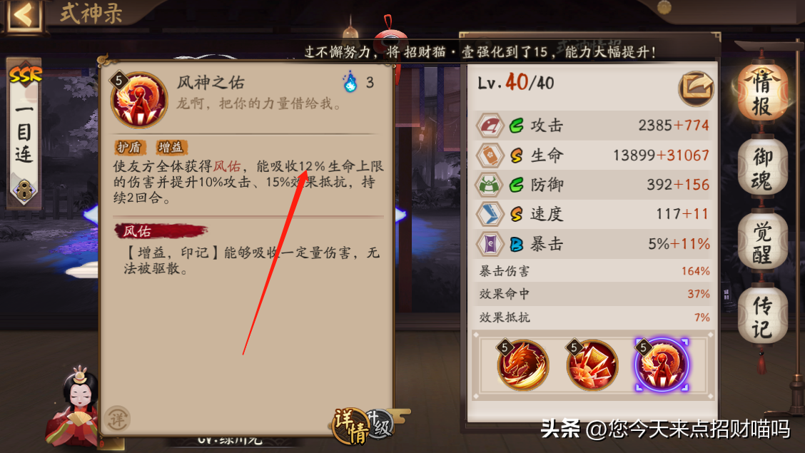Tap the 风神之佑 skill portrait icon

pyautogui.click(x=139, y=100)
